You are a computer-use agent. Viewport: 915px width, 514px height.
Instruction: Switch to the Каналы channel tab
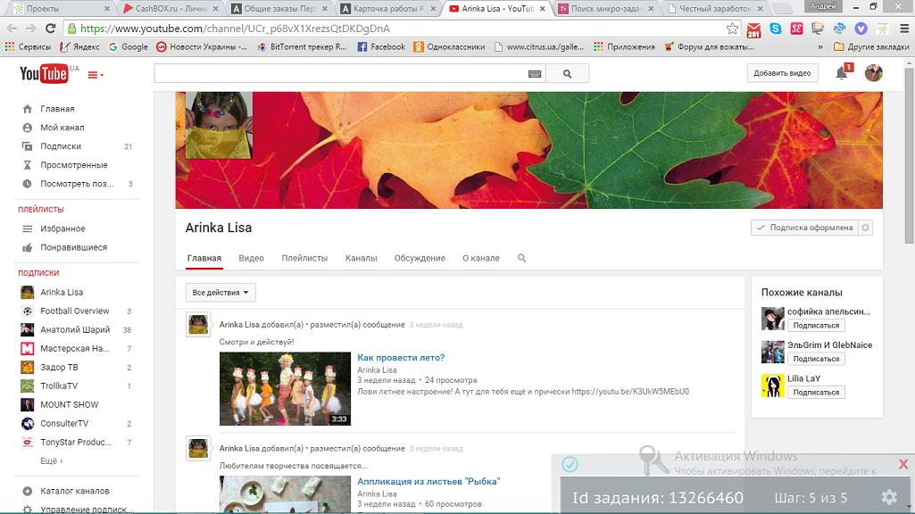pyautogui.click(x=362, y=258)
